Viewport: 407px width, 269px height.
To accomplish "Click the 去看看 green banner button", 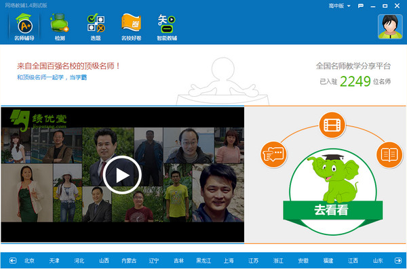I will (332, 210).
